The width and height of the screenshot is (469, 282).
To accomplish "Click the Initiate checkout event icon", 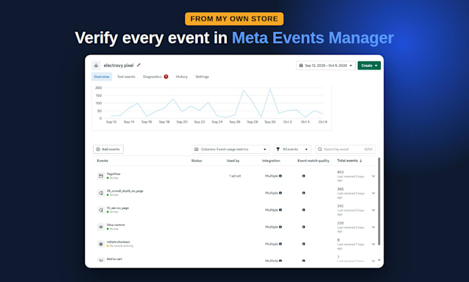I will click(x=101, y=244).
